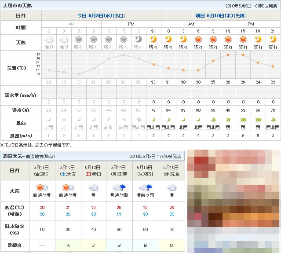The image size is (281, 253).
Task: Select today 21時 temperature value 23
Action: click(x=153, y=82)
